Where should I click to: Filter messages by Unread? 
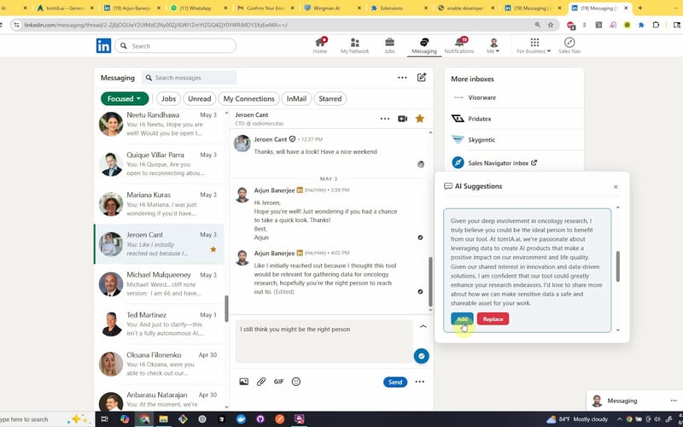coord(200,98)
